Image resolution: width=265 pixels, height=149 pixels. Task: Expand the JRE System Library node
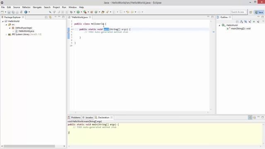[x=6, y=34]
